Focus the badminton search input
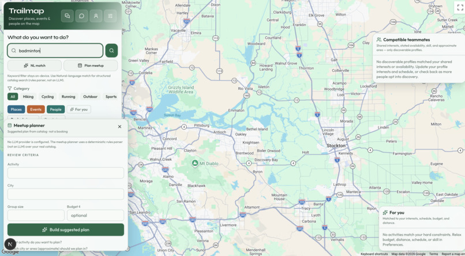This screenshot has width=465, height=256. pos(55,51)
